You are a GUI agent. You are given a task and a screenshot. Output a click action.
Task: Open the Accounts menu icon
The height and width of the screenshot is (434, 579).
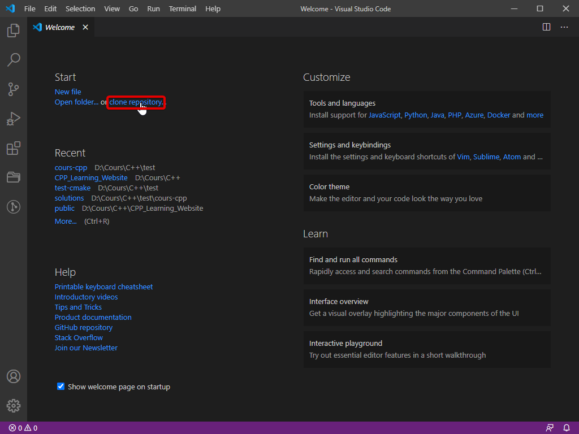[x=14, y=376]
